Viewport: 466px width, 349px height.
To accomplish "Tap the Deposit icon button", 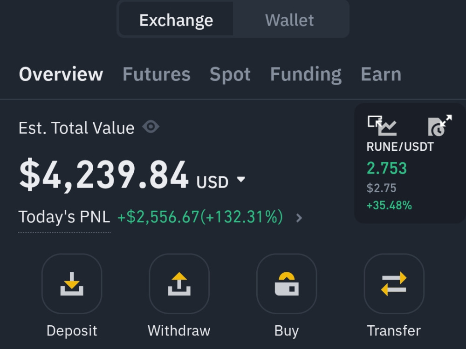I will tap(72, 283).
